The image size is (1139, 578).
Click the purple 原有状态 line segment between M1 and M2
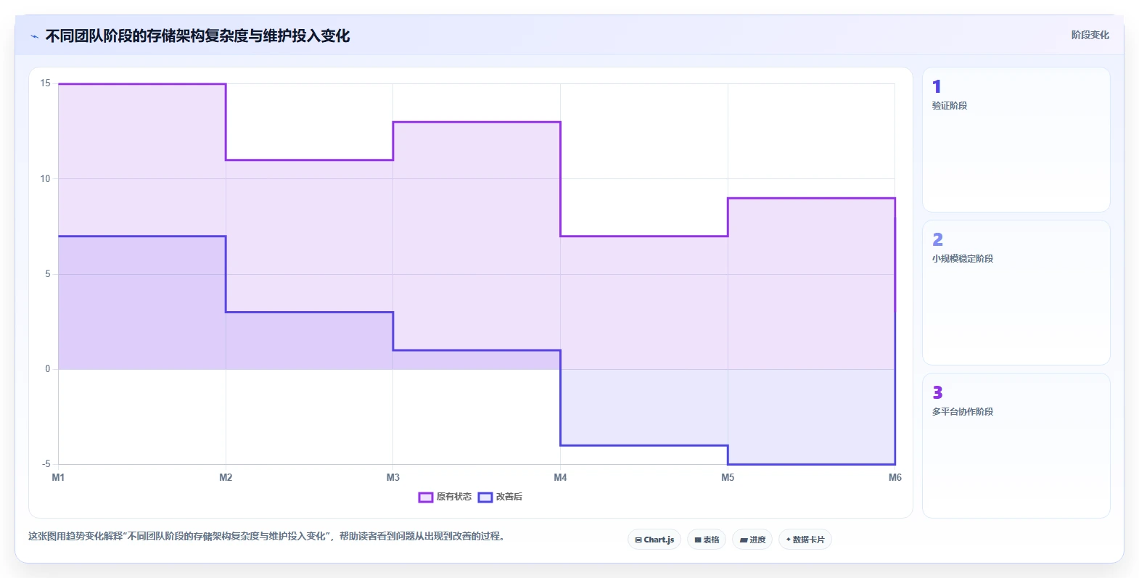[142, 84]
